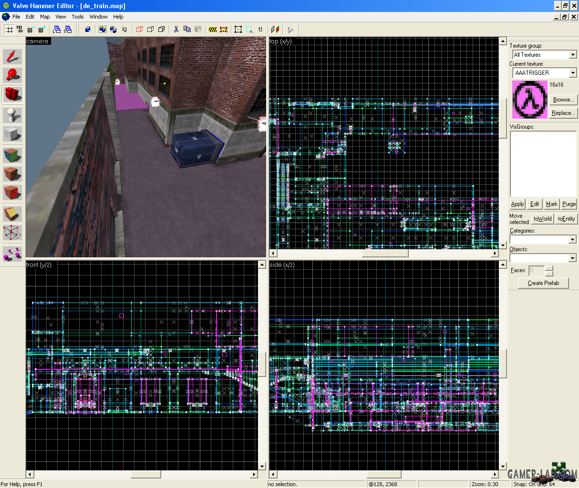Click the VisGroups Purge button
Screen dimensions: 579x488
[569, 204]
